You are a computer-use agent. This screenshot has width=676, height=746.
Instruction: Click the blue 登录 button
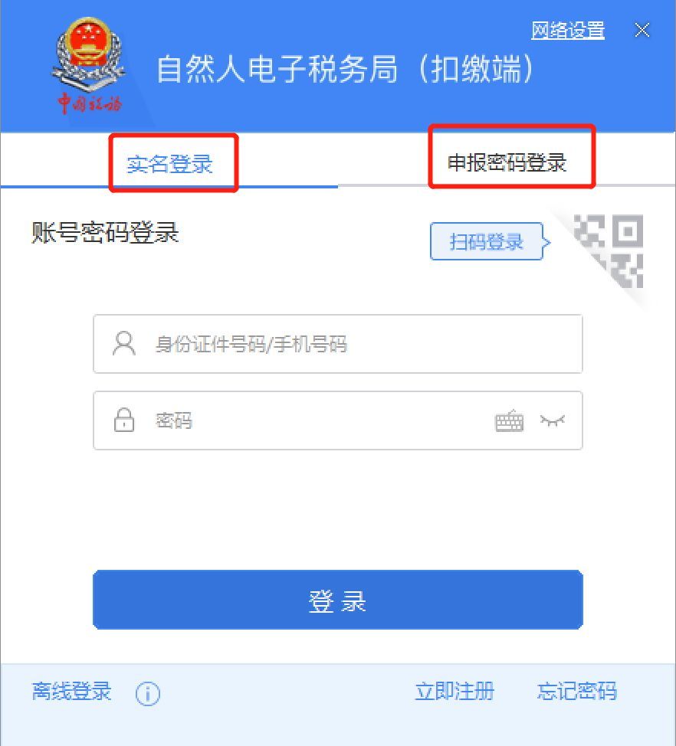click(337, 600)
